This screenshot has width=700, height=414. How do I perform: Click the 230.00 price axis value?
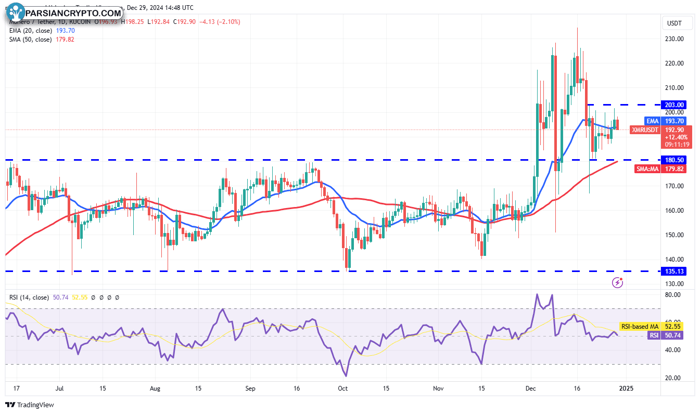point(674,39)
